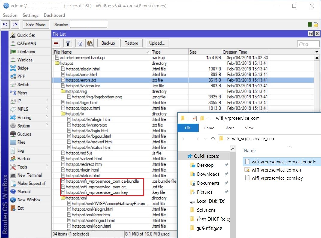Click the Explorer breadcrumb chevron before wifi_vrproservice_com

tap(228, 139)
